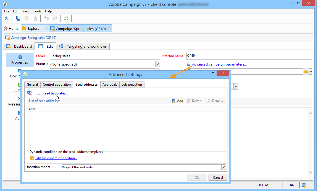This screenshot has height=195, width=321.
Task: Click the database icon in status bar
Action: [x=304, y=185]
